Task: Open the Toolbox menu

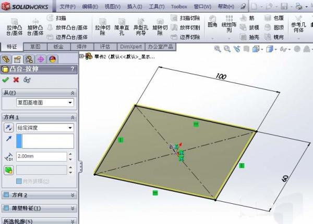Action: (179, 7)
